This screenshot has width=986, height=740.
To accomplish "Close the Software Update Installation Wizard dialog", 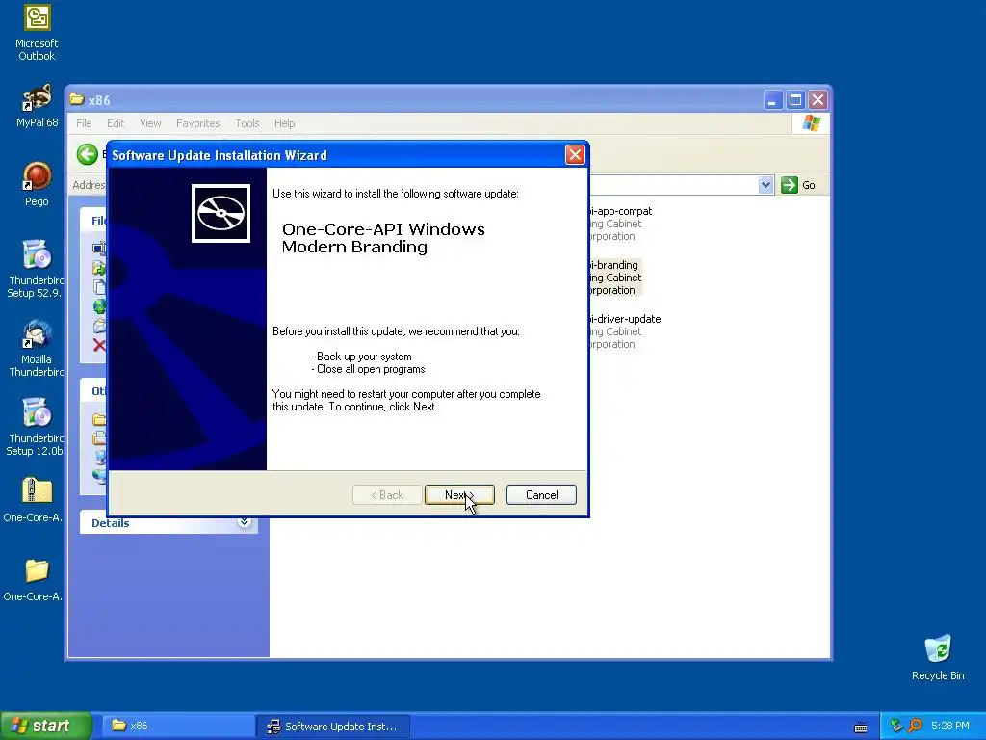I will tap(575, 155).
